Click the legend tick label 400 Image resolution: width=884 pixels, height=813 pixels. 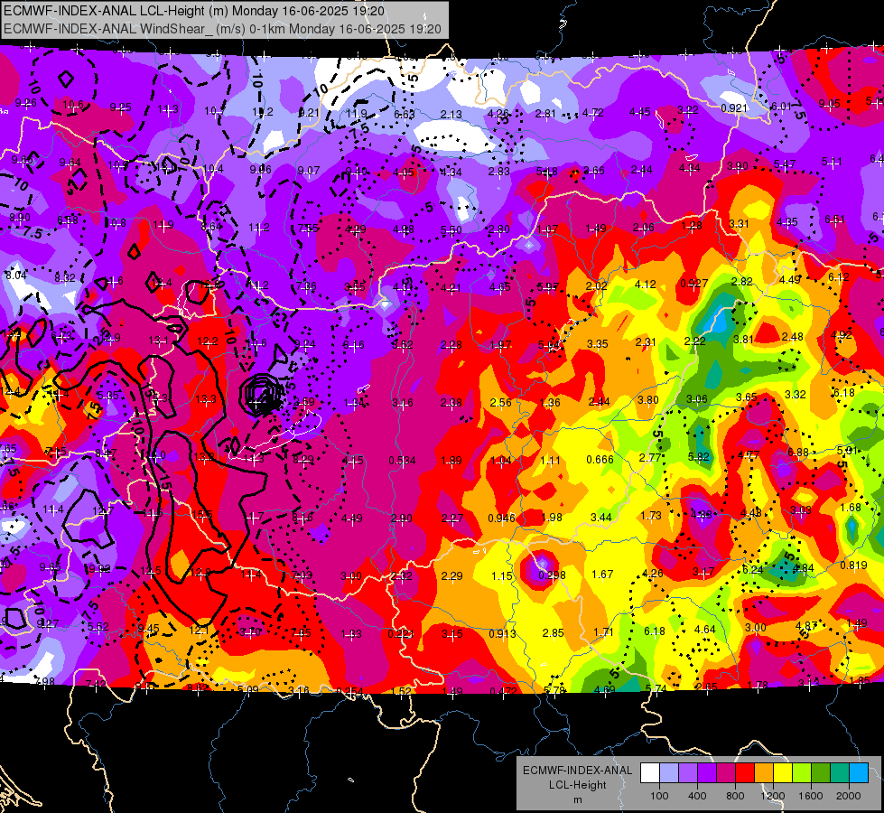[x=697, y=796]
